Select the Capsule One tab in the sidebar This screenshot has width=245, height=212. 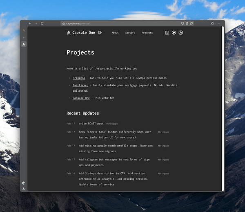click(24, 44)
